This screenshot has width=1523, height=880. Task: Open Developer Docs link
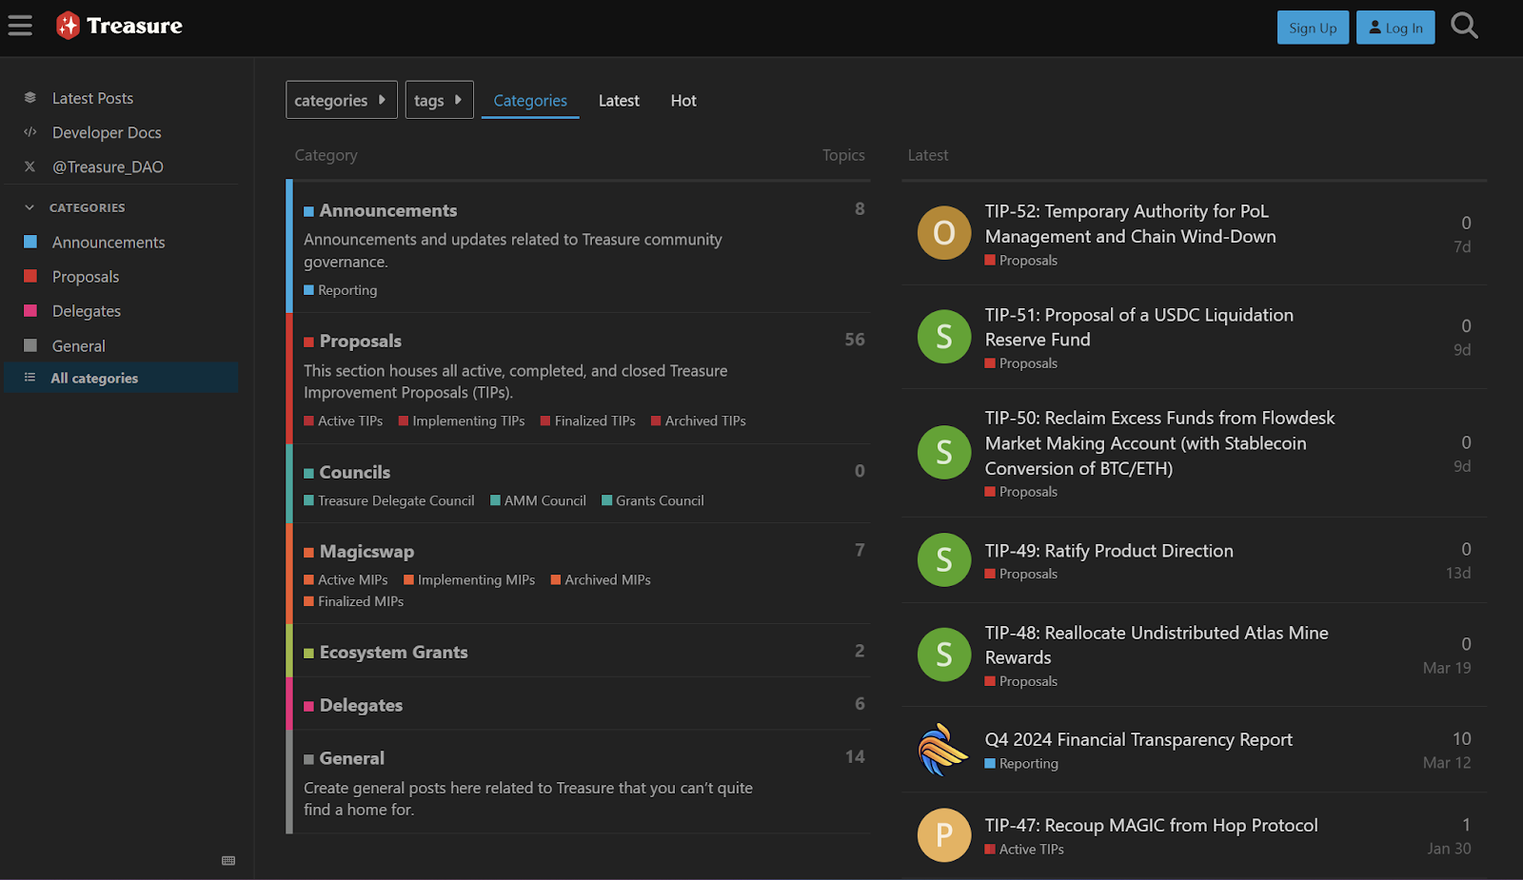(107, 132)
